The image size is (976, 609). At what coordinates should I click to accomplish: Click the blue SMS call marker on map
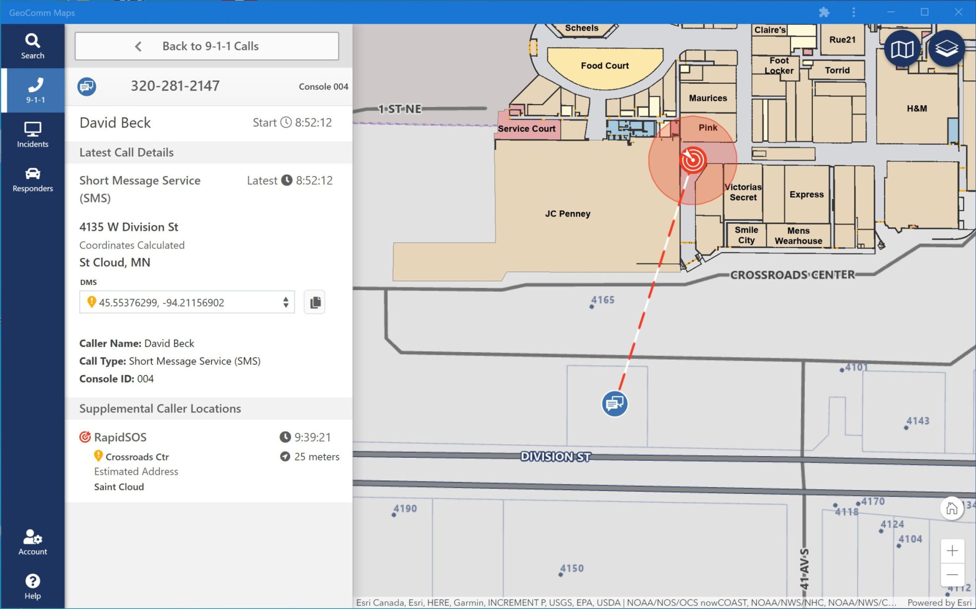pyautogui.click(x=614, y=404)
